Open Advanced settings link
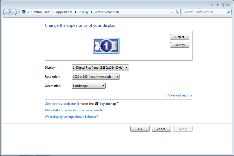Viewport: 234px width, 156px height. 180,95
